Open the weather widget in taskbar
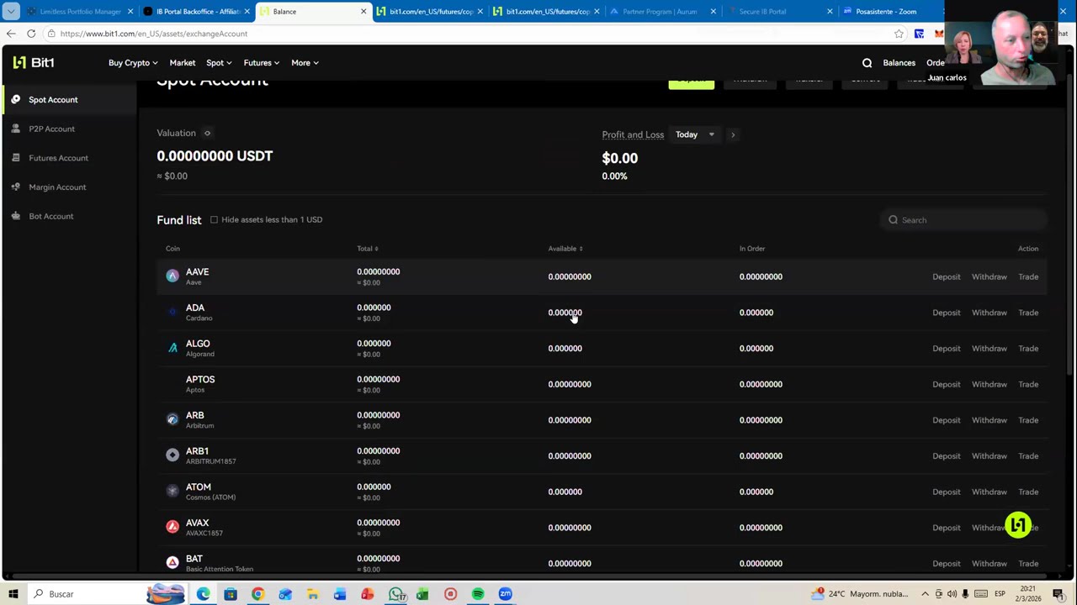 pos(860,594)
